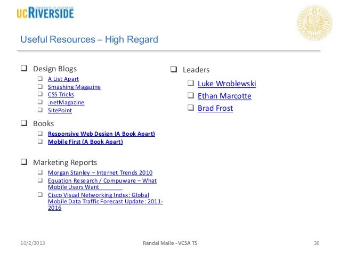Screen dimensions: 340x255
Task: Open Responsive Web Design (A Book Apart) link
Action: 101,134
